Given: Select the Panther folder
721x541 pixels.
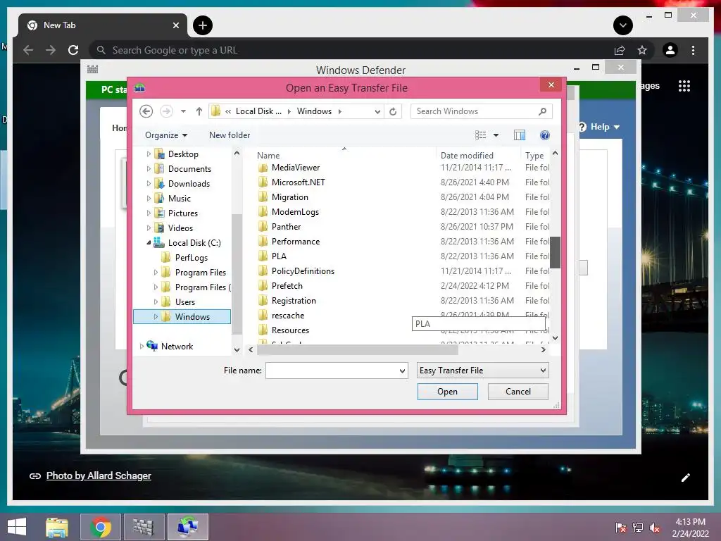Looking at the screenshot, I should pos(286,226).
